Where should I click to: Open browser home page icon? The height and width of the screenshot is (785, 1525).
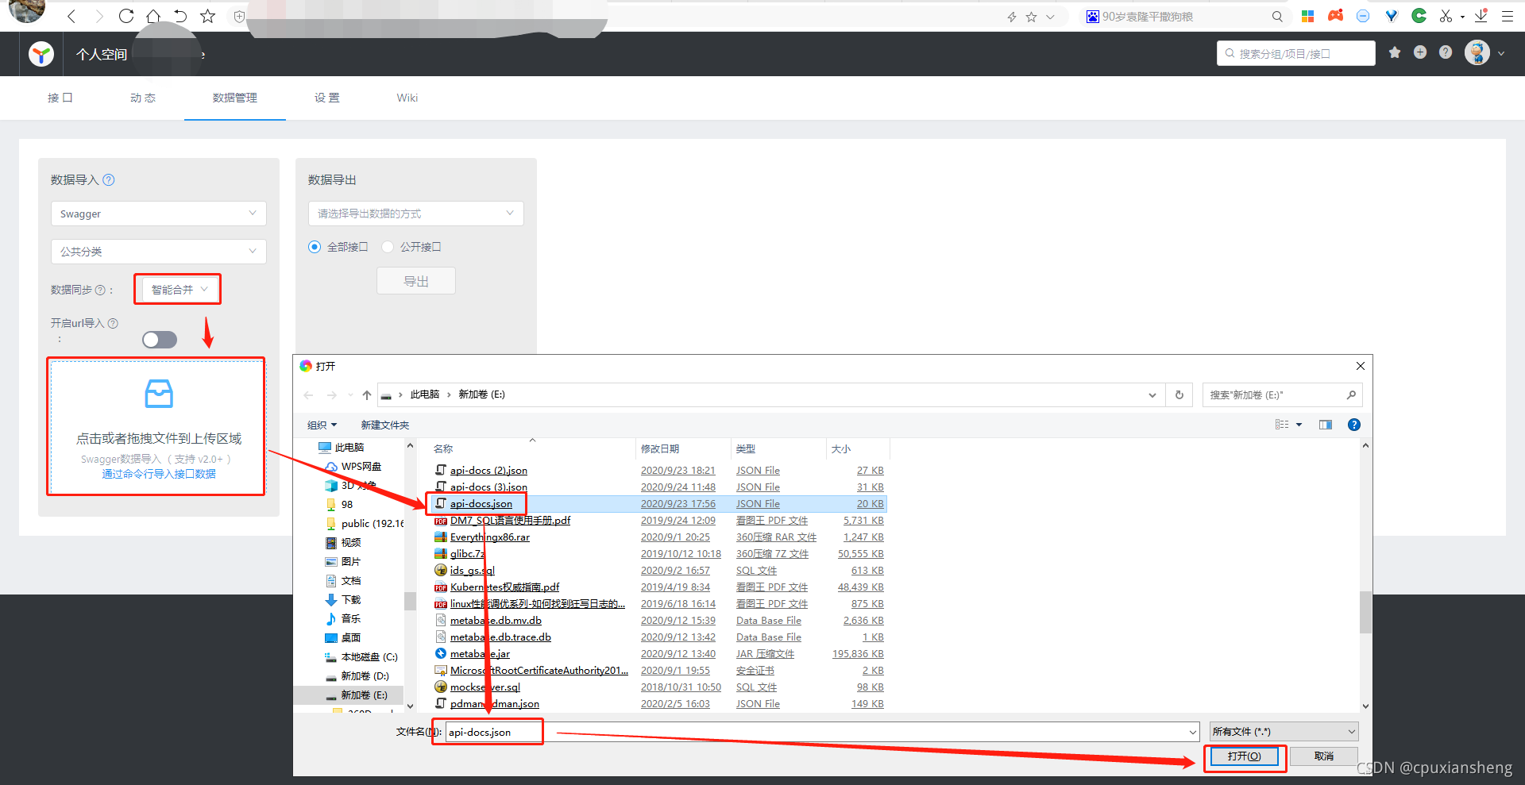[x=153, y=16]
